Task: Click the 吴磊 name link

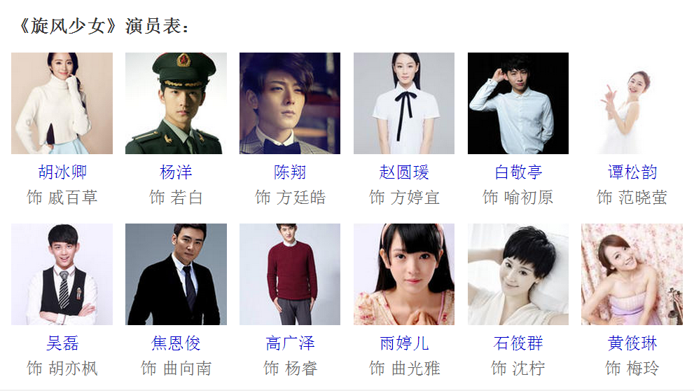Action: click(62, 343)
